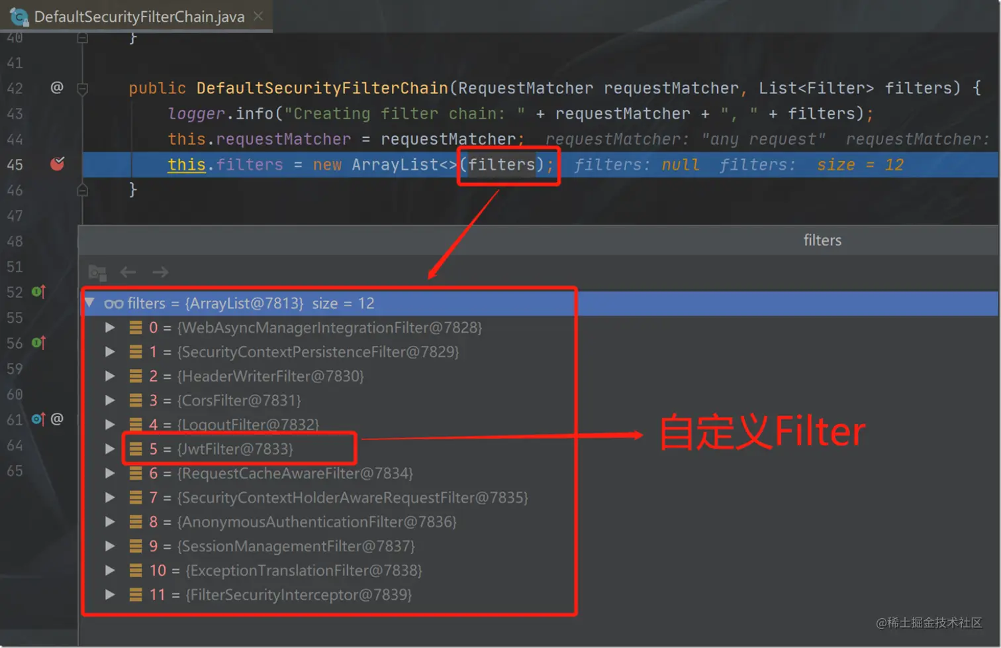Expand element 10 ExceptionTranslationFilter
The height and width of the screenshot is (648, 1001).
pyautogui.click(x=110, y=570)
